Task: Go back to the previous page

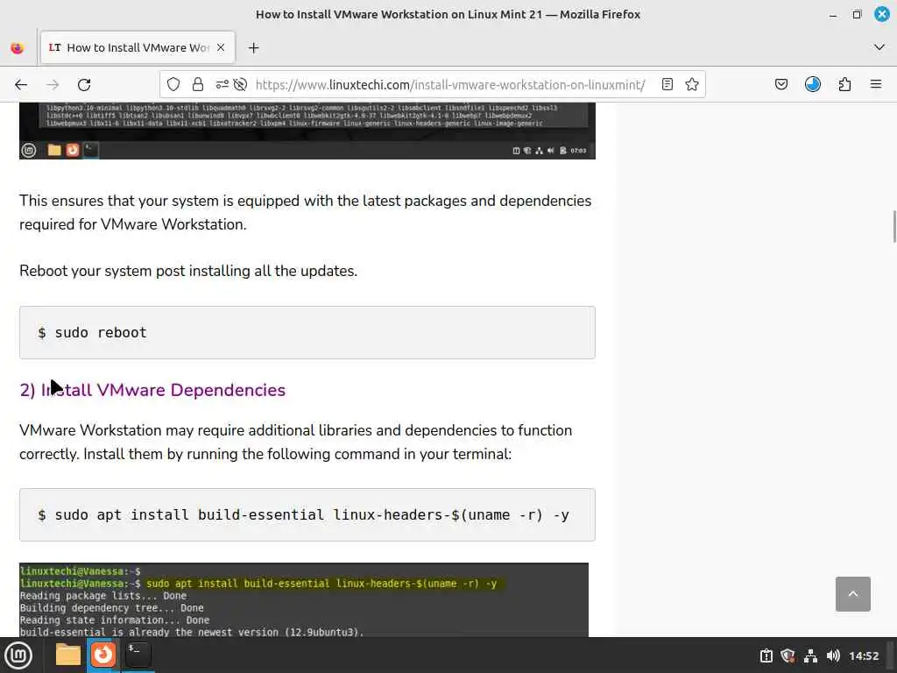Action: 21,85
